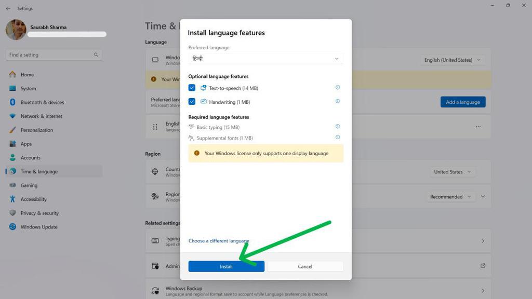Image resolution: width=532 pixels, height=299 pixels.
Task: Click the info icon beside Basic typing
Action: coord(338,126)
